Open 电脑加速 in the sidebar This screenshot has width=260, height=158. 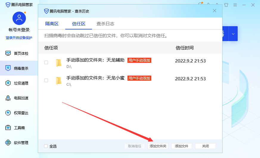coord(19,98)
